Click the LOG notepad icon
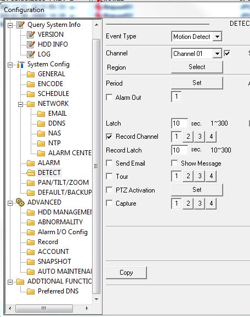Viewport: 250px width, 317px height. click(x=31, y=54)
